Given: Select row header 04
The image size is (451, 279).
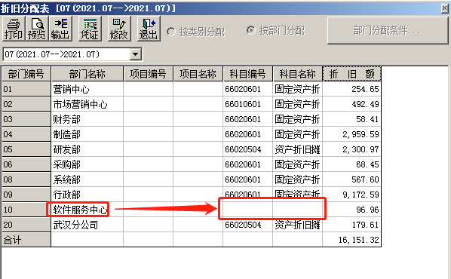Looking at the screenshot, I should (26, 134).
